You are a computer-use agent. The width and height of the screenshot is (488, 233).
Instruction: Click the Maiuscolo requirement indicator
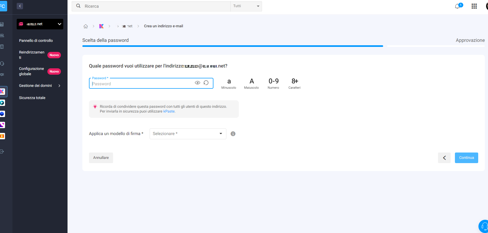252,83
